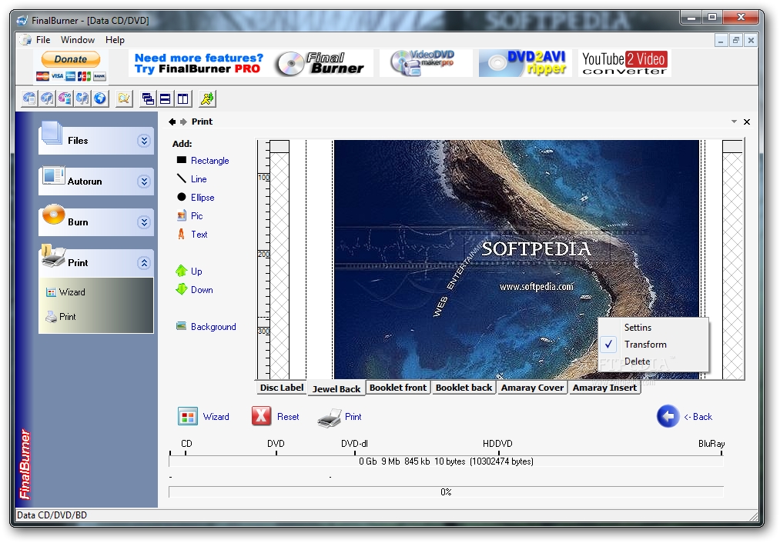Click the disc copy toolbar icon
Screen dimensions: 780x543
82,98
